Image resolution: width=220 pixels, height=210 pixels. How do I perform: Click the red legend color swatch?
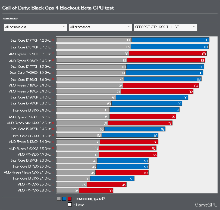(70, 199)
